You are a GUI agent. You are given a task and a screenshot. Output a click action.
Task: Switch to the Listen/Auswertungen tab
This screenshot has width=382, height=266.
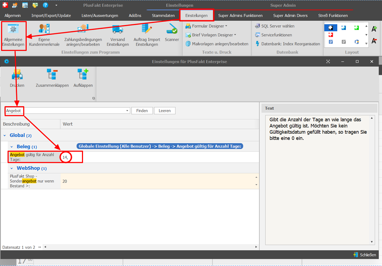coord(100,16)
